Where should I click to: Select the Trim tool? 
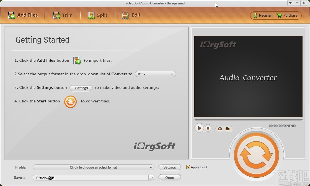click(x=63, y=15)
